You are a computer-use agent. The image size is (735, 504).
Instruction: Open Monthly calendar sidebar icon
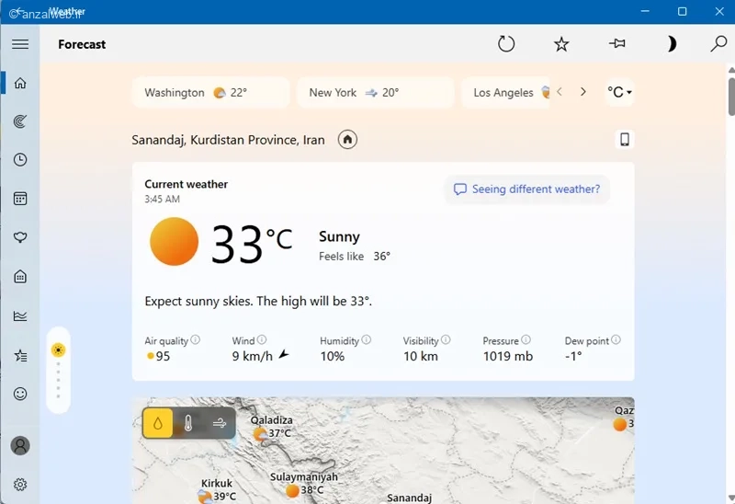point(20,199)
